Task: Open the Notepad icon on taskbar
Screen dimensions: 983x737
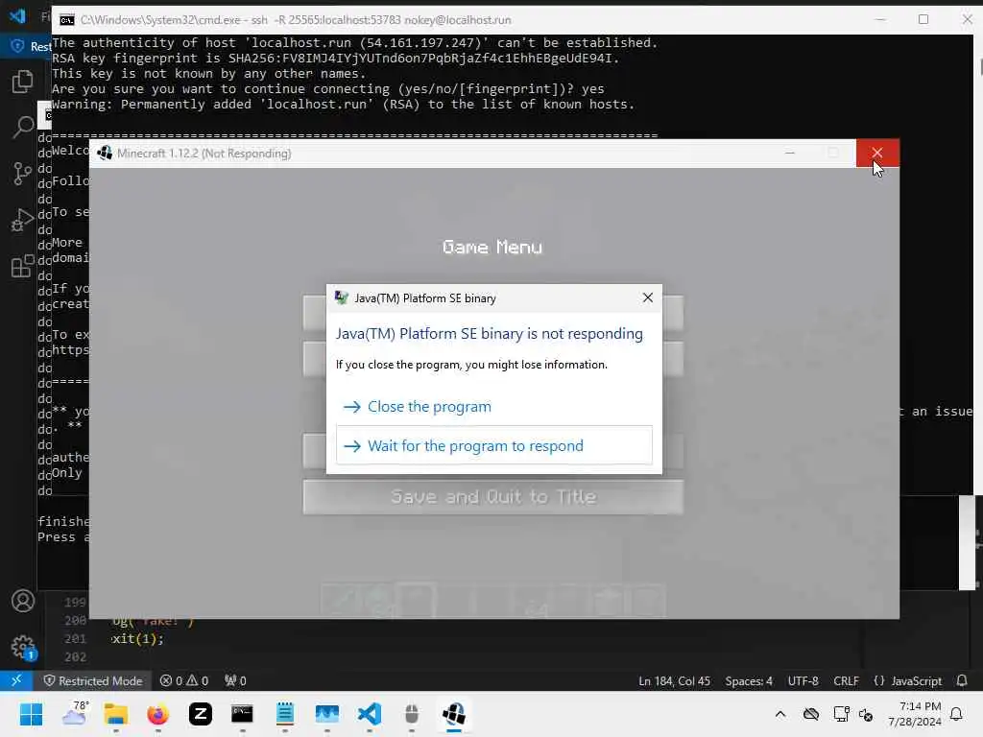Action: point(284,714)
